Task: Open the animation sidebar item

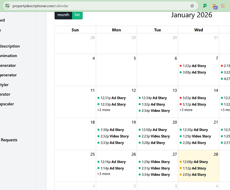Action: pos(8,56)
